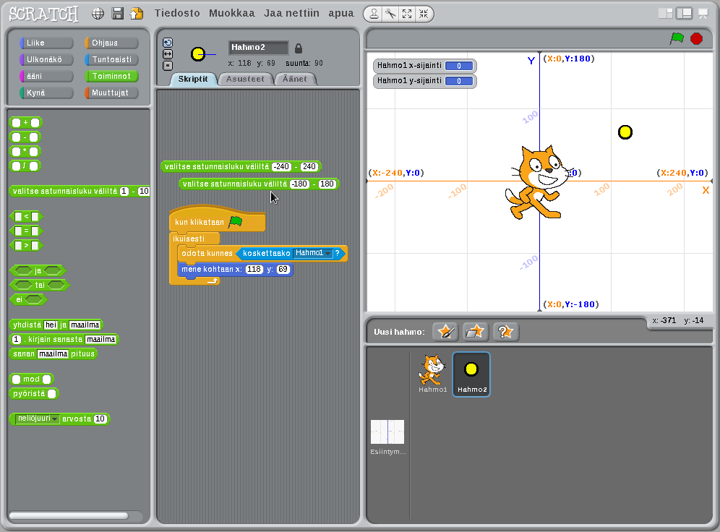This screenshot has width=720, height=532.
Task: Select the grow sprite tool
Action: (407, 14)
